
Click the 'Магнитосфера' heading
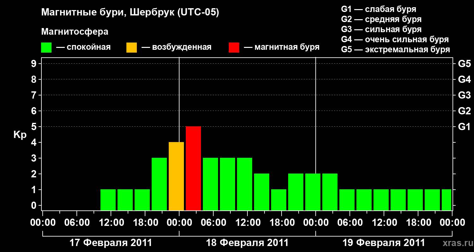click(75, 32)
